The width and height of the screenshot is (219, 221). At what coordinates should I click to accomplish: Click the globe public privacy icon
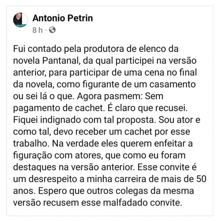pos(52,30)
